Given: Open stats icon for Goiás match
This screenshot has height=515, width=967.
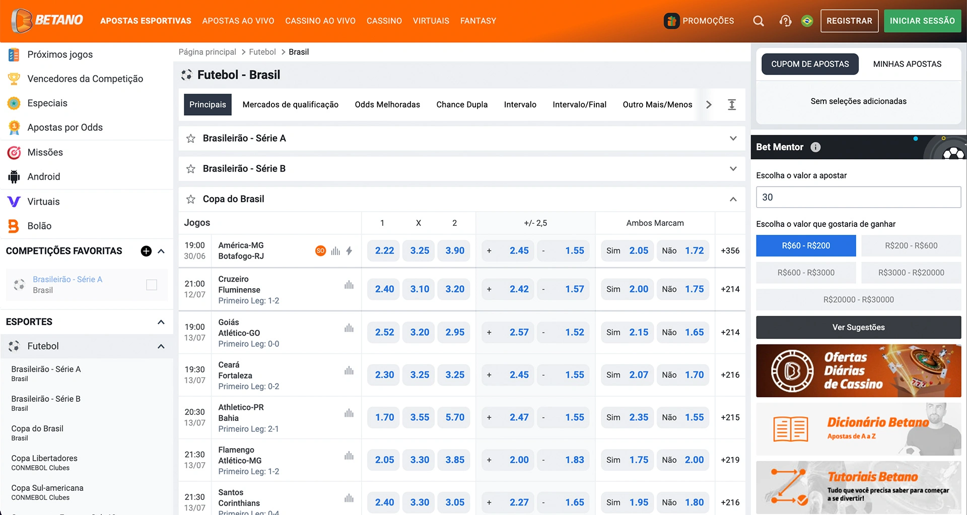Looking at the screenshot, I should pos(349,328).
